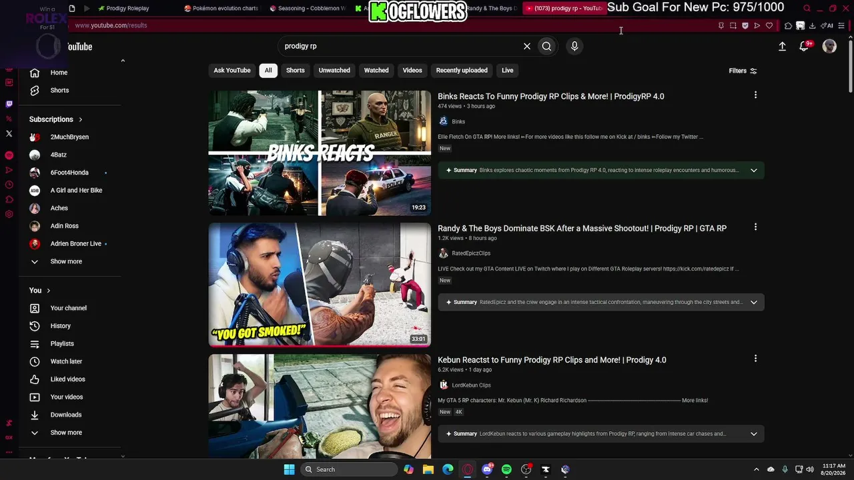Expand Show more under the You section
The width and height of the screenshot is (854, 480).
[65, 433]
